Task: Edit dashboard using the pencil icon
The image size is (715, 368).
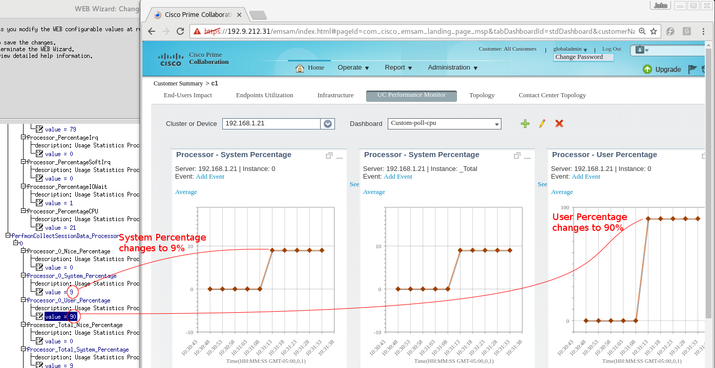Action: (x=542, y=123)
